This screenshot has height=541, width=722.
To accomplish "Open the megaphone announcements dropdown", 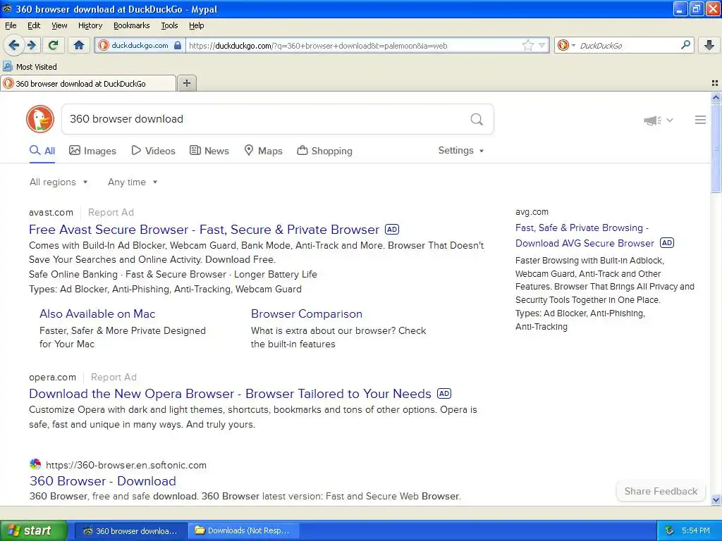I will click(659, 120).
